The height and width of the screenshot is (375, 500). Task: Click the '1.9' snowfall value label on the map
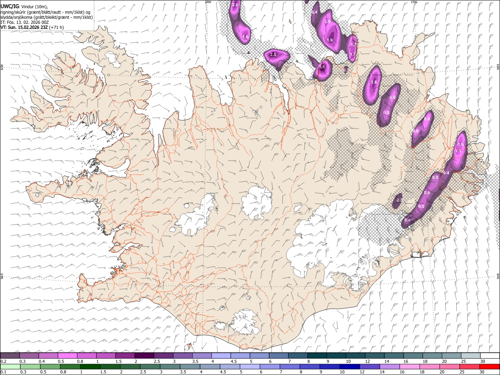coord(330,40)
